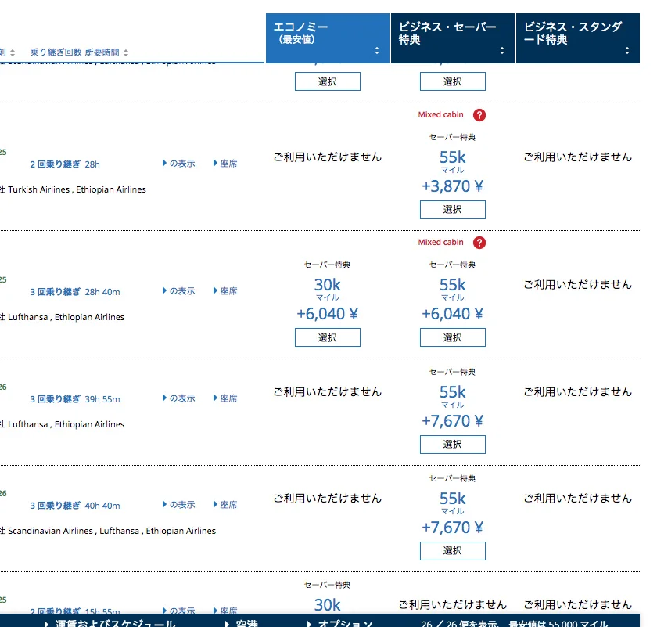Select 55k +3,870 ¥ Business Saver fare
Screen dimensions: 657x627
pos(453,209)
